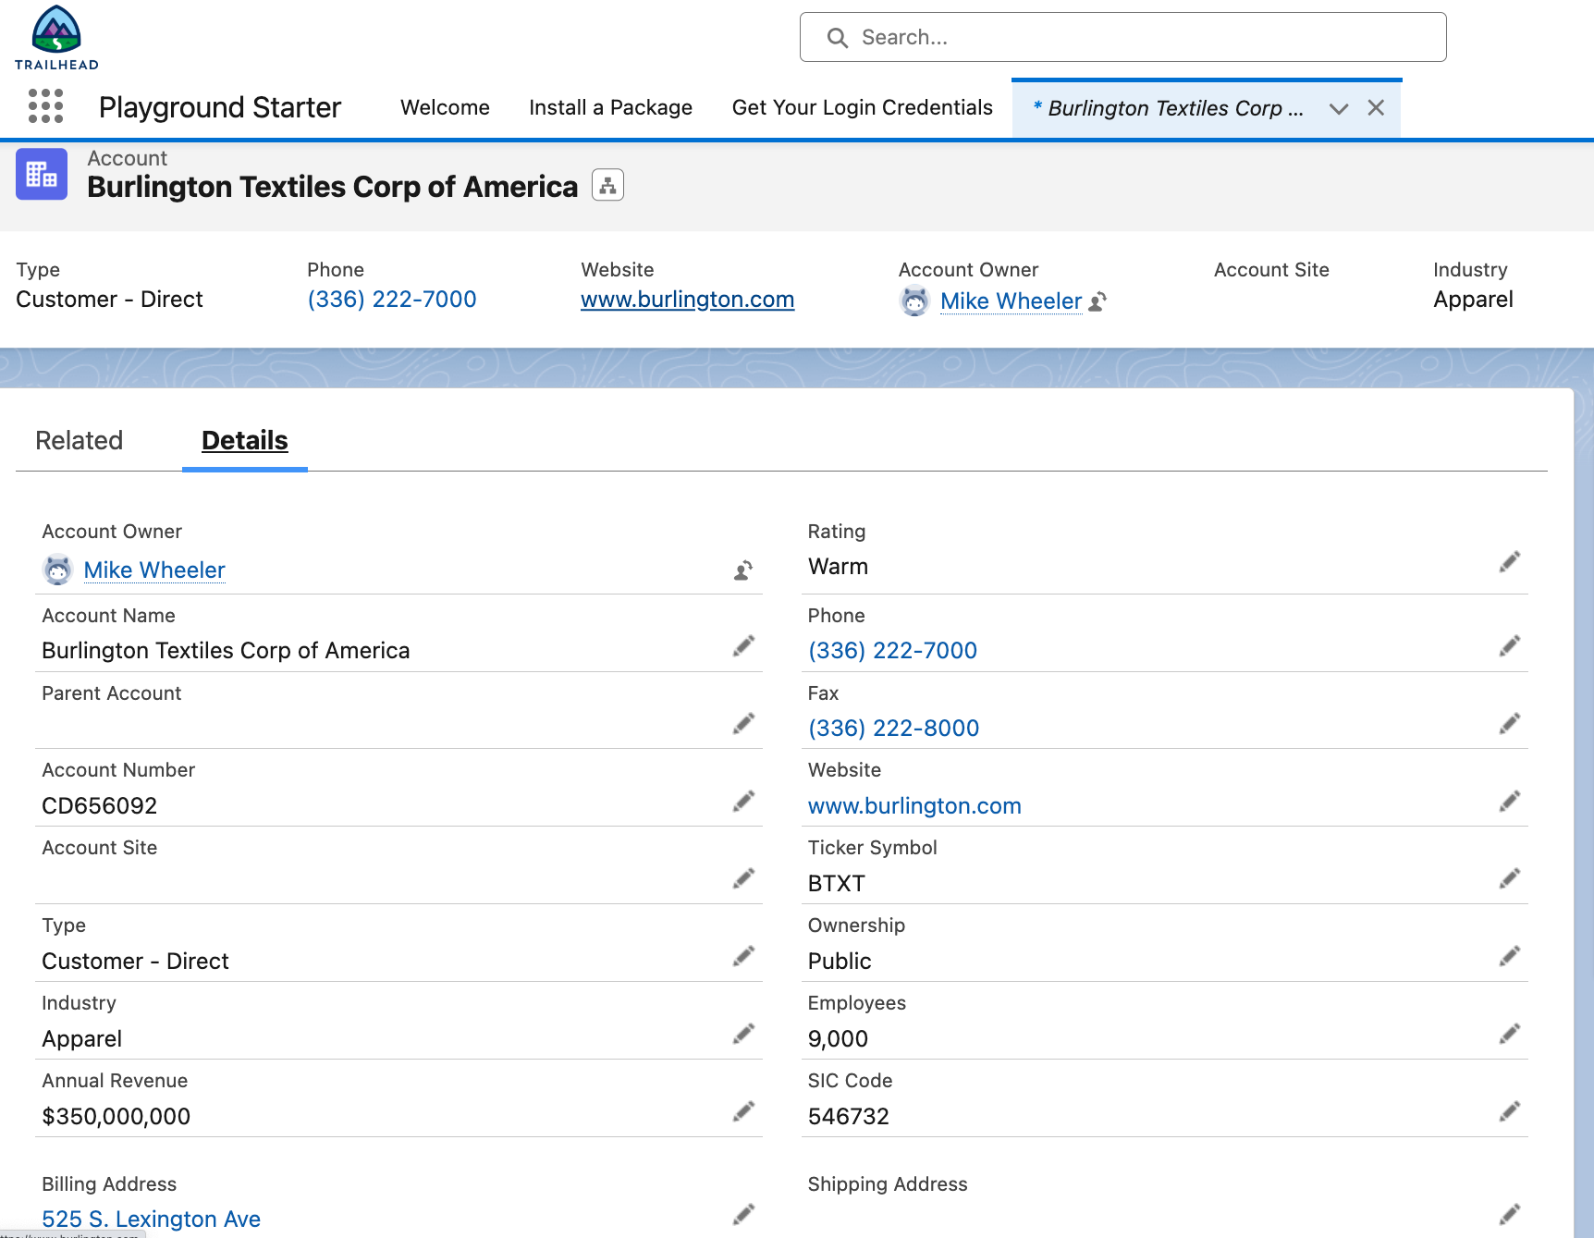Click the Account building icon
The image size is (1594, 1238).
[42, 174]
